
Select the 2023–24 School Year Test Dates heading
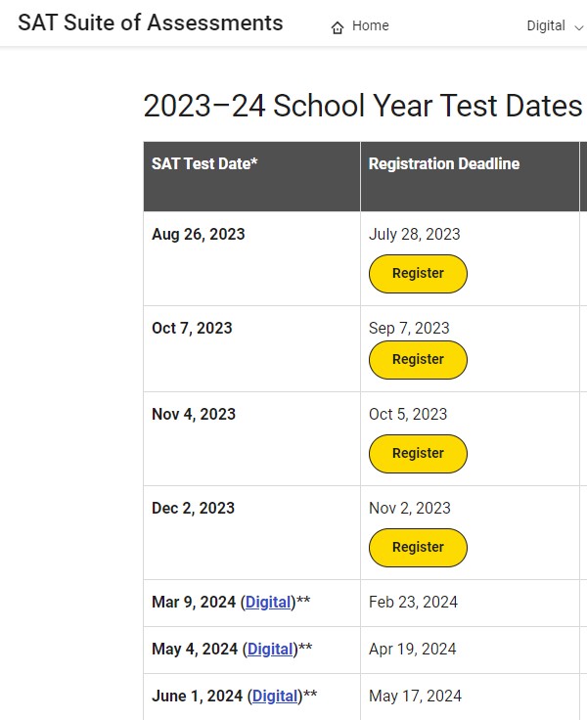coord(363,106)
